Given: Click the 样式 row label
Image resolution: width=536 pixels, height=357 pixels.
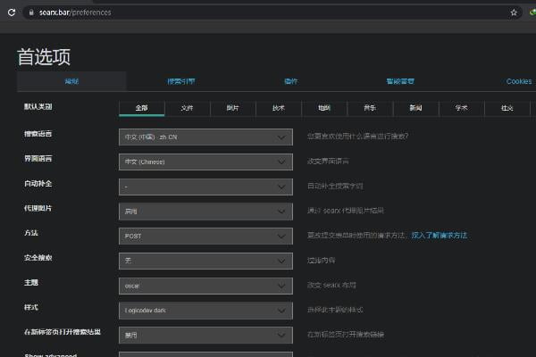Looking at the screenshot, I should click(31, 307).
